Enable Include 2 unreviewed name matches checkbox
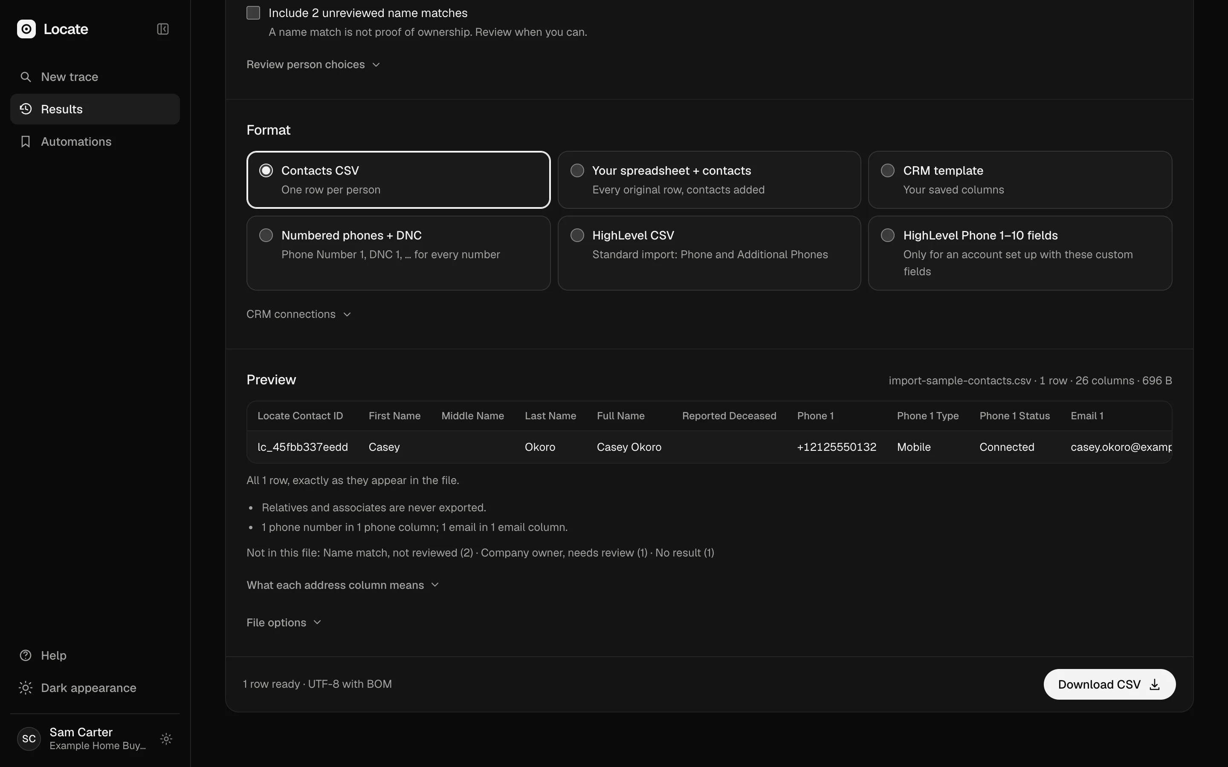The height and width of the screenshot is (767, 1228). [x=253, y=13]
